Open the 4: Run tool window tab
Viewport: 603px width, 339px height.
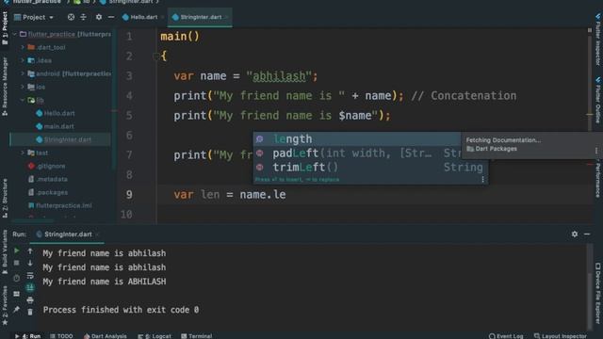tap(28, 336)
